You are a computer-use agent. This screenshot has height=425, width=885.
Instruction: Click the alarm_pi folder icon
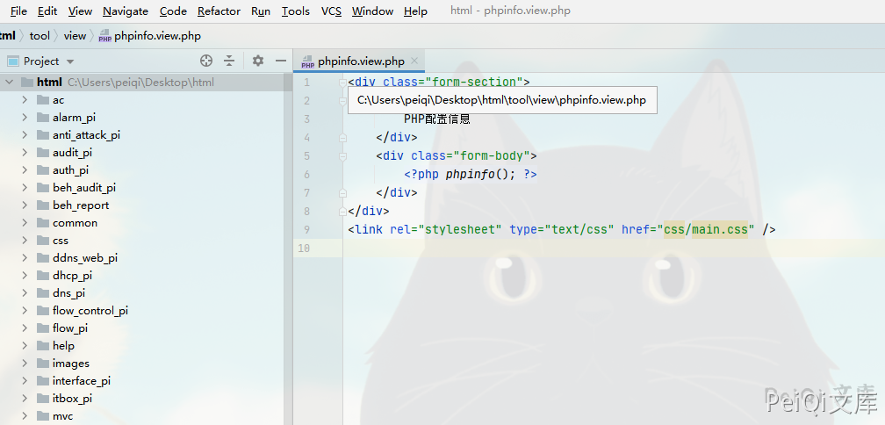click(44, 118)
